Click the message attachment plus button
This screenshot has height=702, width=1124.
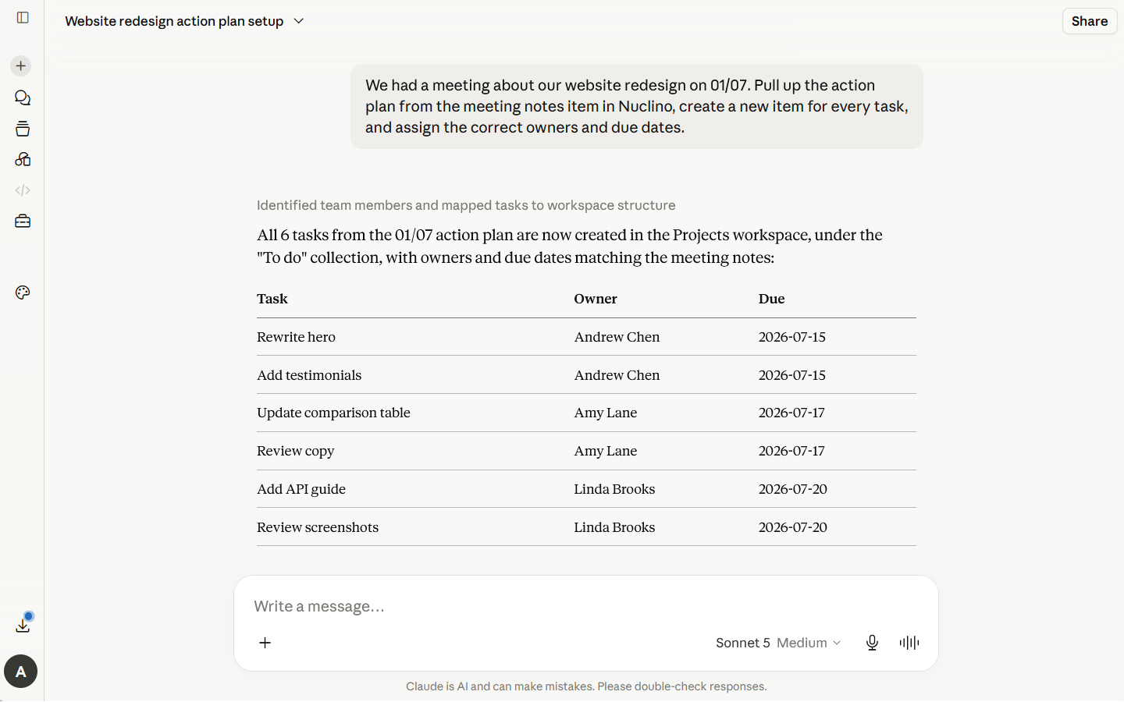(x=265, y=643)
